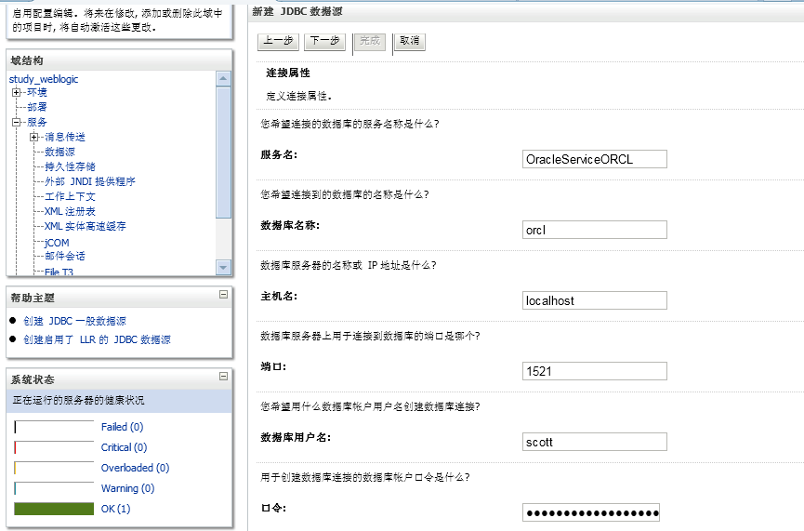The image size is (804, 531).
Task: Open the 环境 tree link
Action: [37, 92]
